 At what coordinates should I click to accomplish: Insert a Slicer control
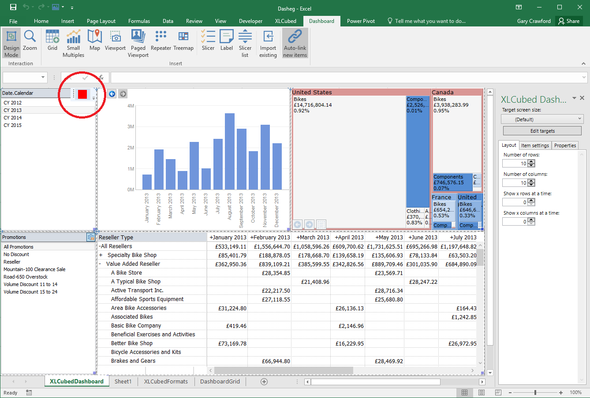(x=208, y=41)
